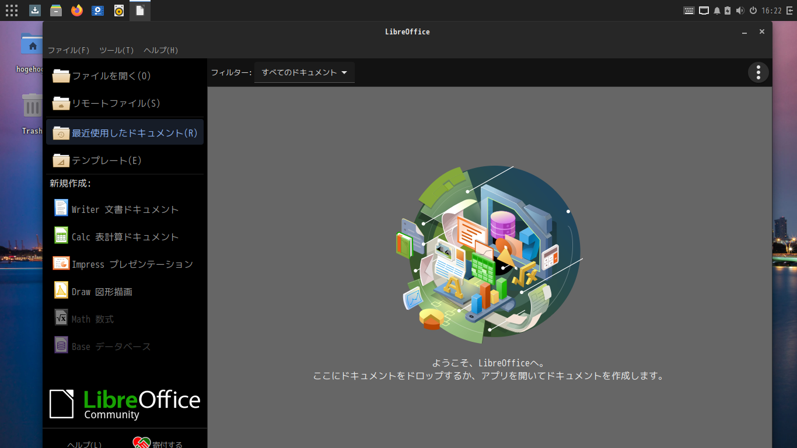Click the 寄付する donate link
The height and width of the screenshot is (448, 797).
point(166,443)
